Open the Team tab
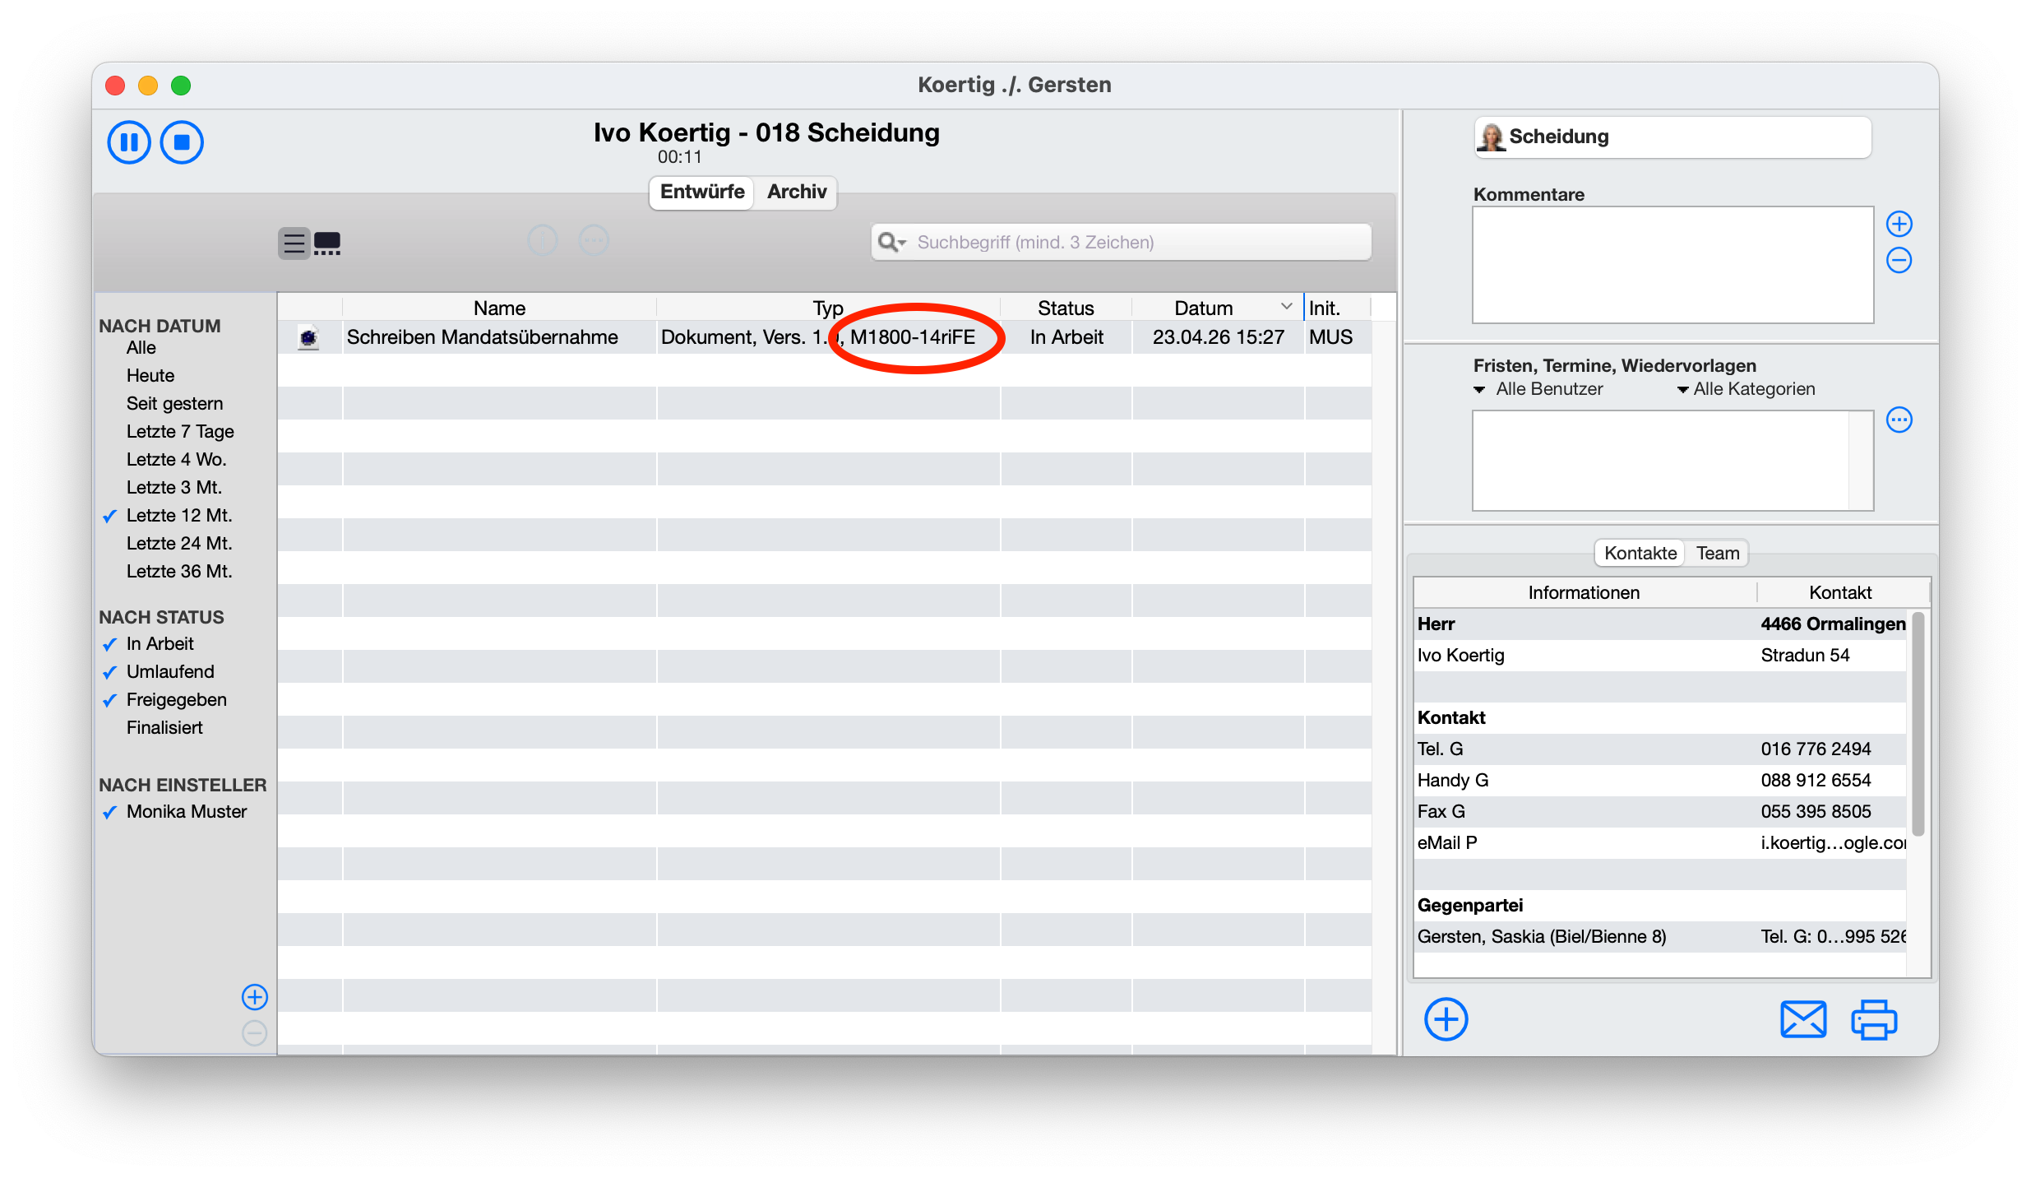 pos(1717,554)
